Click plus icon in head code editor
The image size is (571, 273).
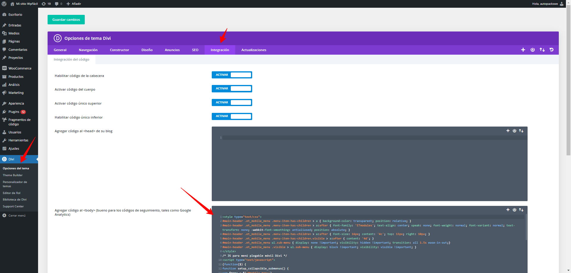coord(508,131)
